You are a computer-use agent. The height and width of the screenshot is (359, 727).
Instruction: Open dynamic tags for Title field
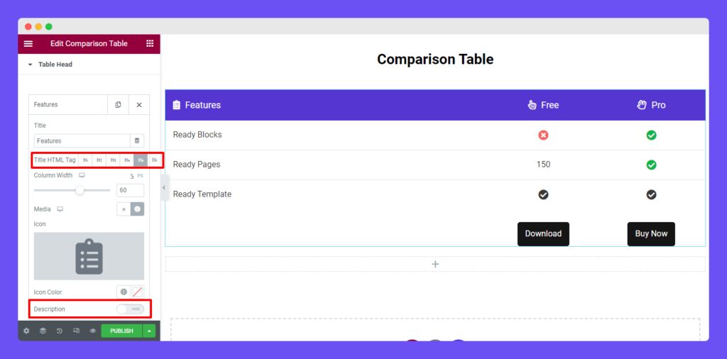coord(137,140)
